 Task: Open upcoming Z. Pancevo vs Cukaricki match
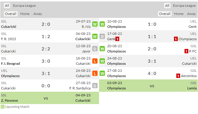pos(49,98)
